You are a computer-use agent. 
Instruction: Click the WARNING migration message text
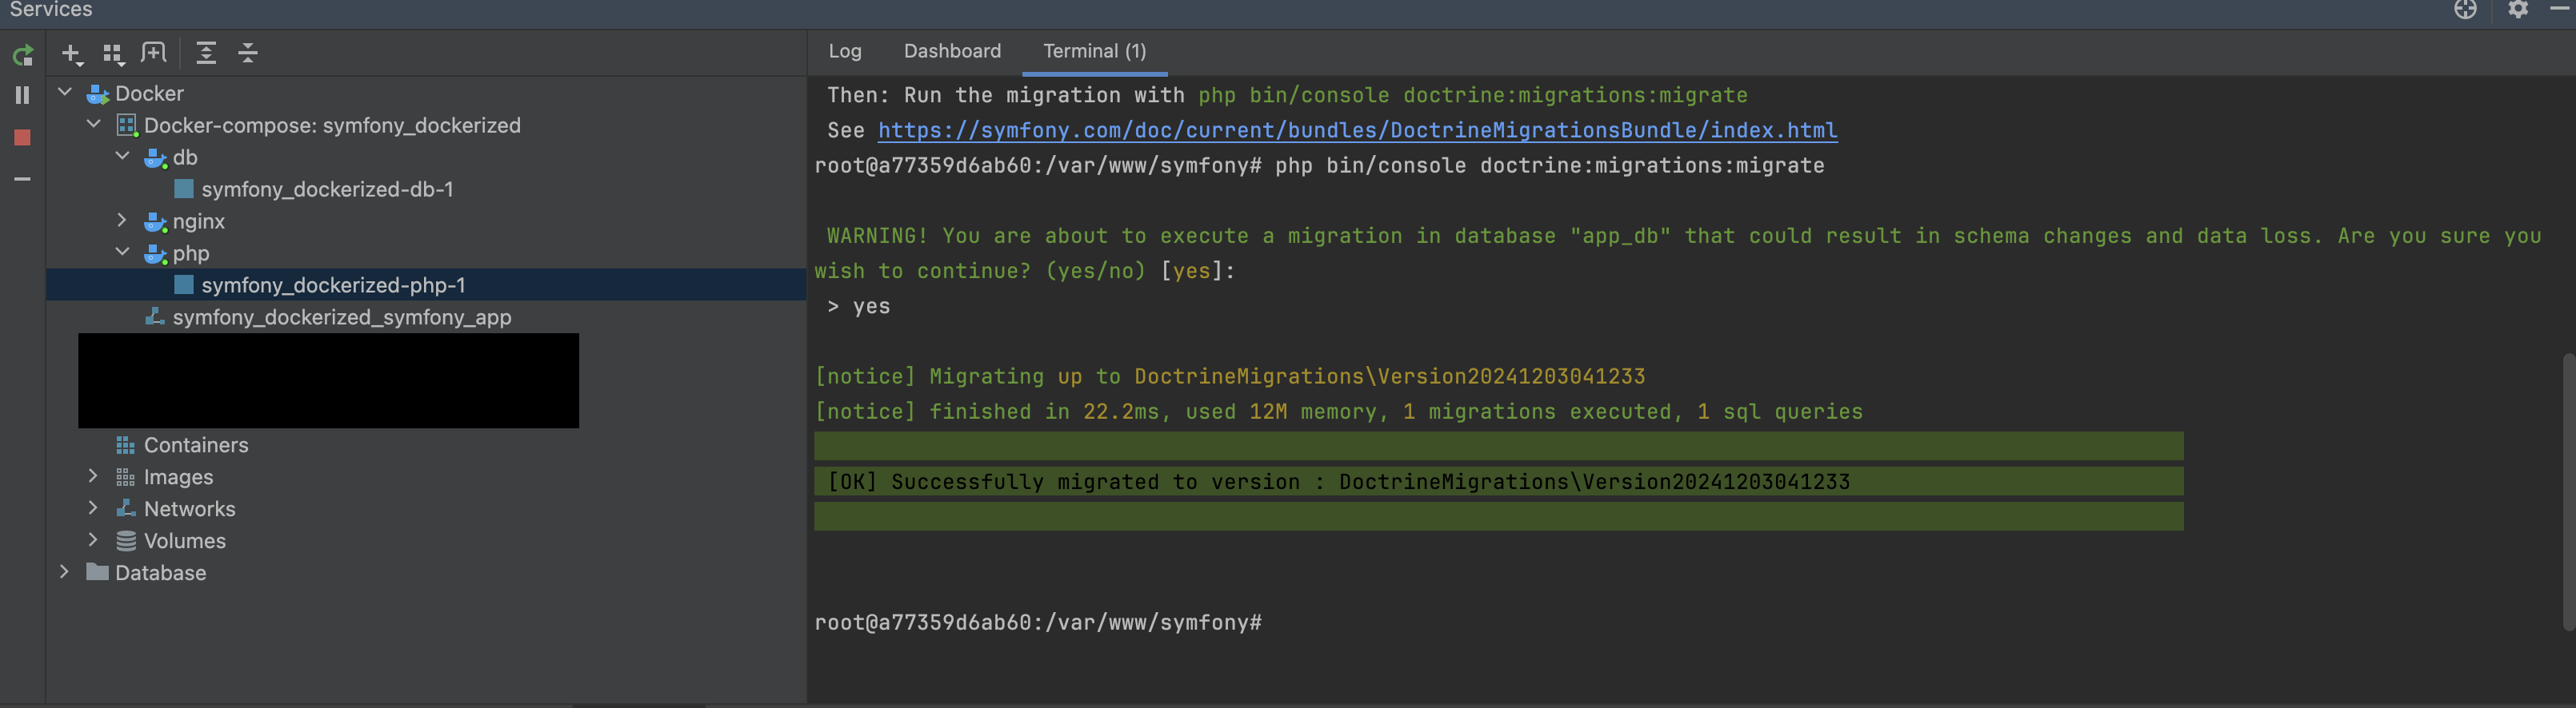pos(1678,253)
